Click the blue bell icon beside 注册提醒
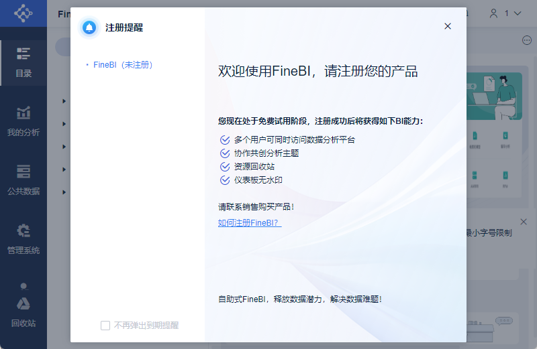This screenshot has width=537, height=349. pyautogui.click(x=89, y=27)
